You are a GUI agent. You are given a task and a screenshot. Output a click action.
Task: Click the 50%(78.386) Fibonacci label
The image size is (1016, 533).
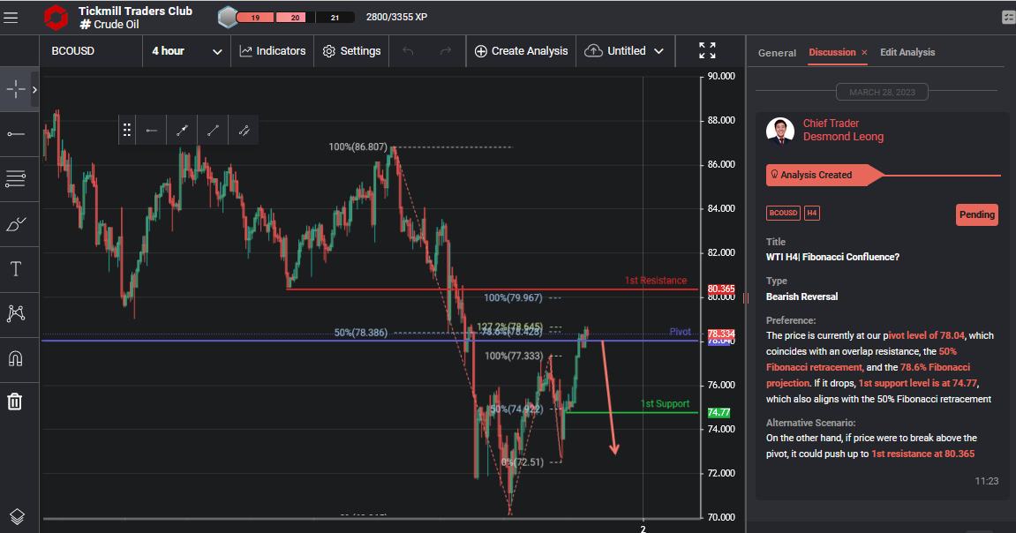pyautogui.click(x=361, y=333)
